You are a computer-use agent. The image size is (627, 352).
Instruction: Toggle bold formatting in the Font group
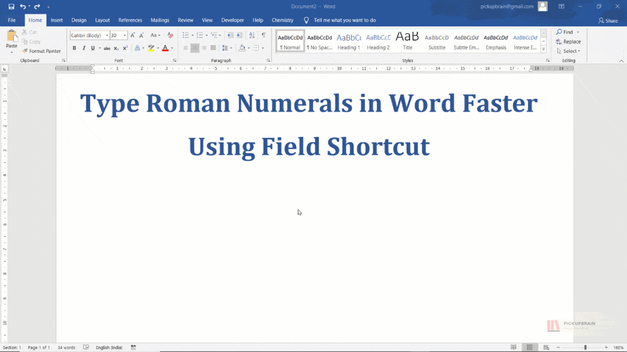(74, 48)
